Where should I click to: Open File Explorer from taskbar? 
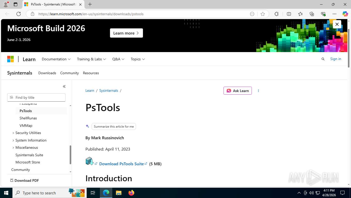118,193
